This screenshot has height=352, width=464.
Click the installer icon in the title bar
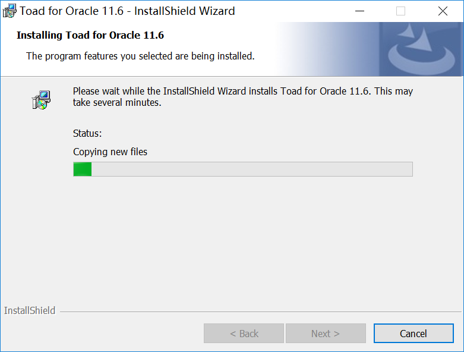click(x=10, y=11)
